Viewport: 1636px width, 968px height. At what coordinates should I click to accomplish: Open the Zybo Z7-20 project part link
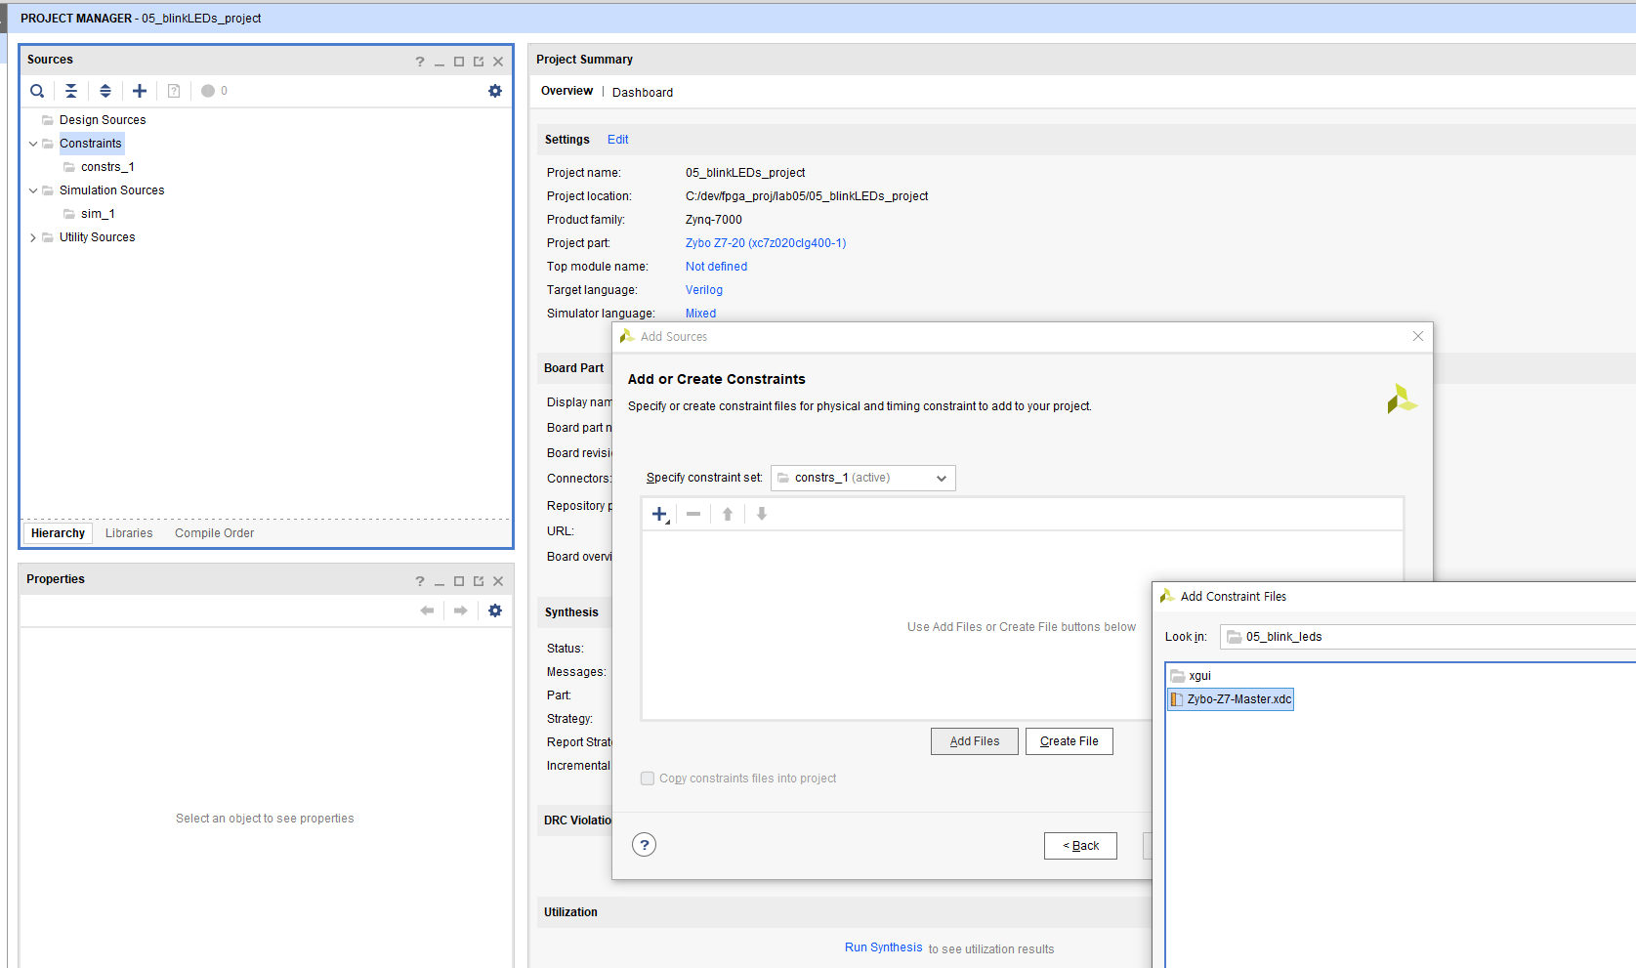[x=766, y=243]
